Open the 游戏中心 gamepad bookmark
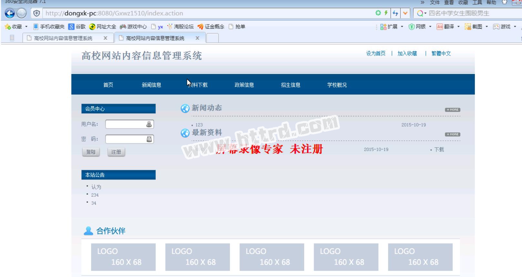 point(133,26)
